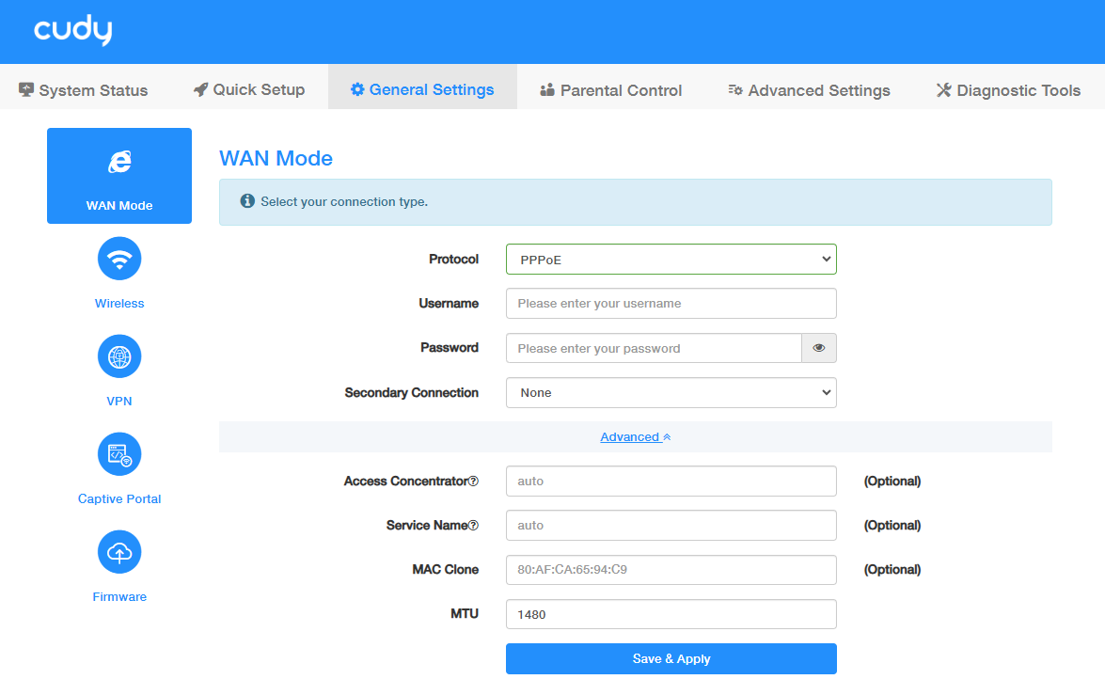Open the Firmware upload icon
The width and height of the screenshot is (1105, 695).
point(119,552)
